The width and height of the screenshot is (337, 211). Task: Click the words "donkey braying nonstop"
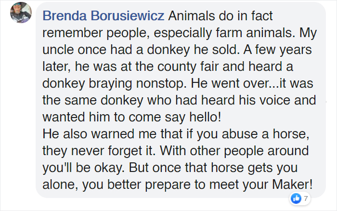115,83
